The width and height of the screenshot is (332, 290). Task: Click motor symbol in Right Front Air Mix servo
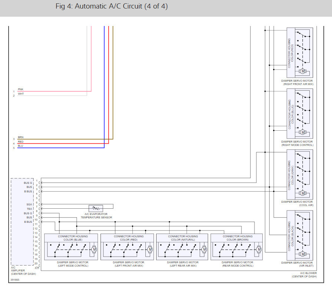click(303, 71)
